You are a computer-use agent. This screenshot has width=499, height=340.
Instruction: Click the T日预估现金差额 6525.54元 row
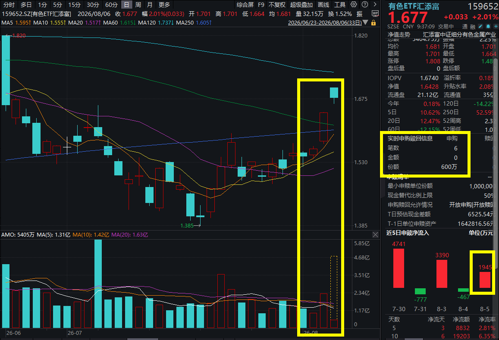[441, 214]
